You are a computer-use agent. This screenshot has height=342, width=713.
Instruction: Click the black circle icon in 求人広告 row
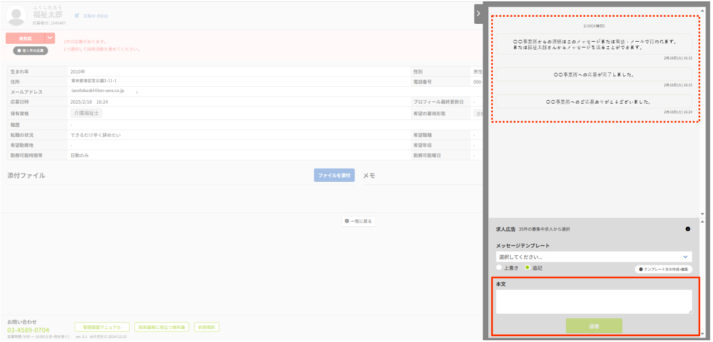click(688, 229)
